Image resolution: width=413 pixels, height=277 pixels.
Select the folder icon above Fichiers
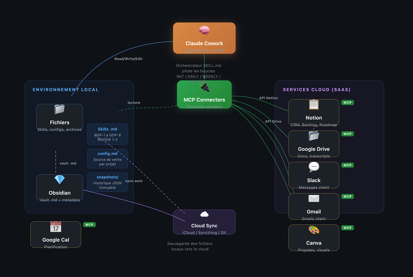pos(60,109)
